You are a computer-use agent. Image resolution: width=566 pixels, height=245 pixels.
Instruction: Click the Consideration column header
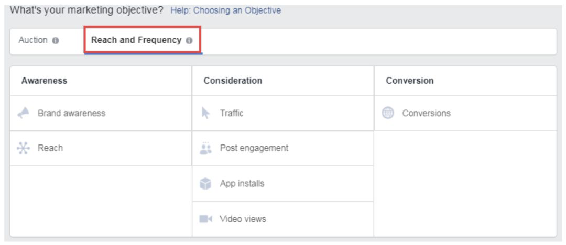coord(233,81)
